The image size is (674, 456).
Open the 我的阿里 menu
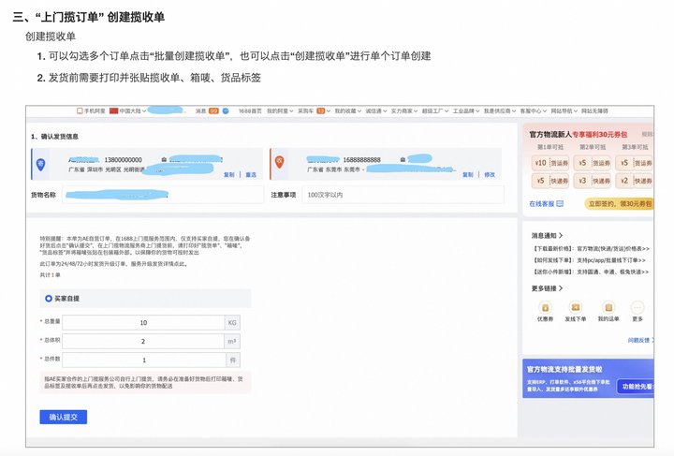277,111
